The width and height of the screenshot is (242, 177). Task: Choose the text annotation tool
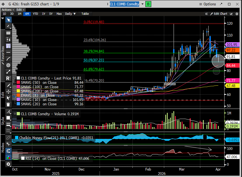pyautogui.click(x=8, y=46)
